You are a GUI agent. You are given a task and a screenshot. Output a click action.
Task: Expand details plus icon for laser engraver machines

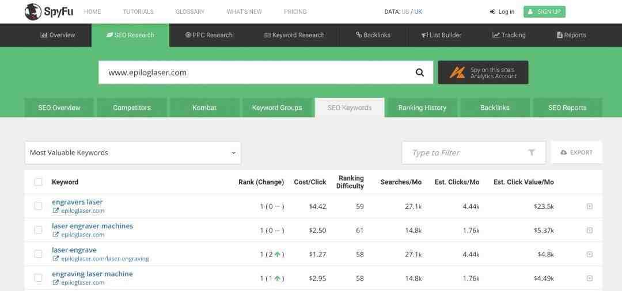point(590,231)
